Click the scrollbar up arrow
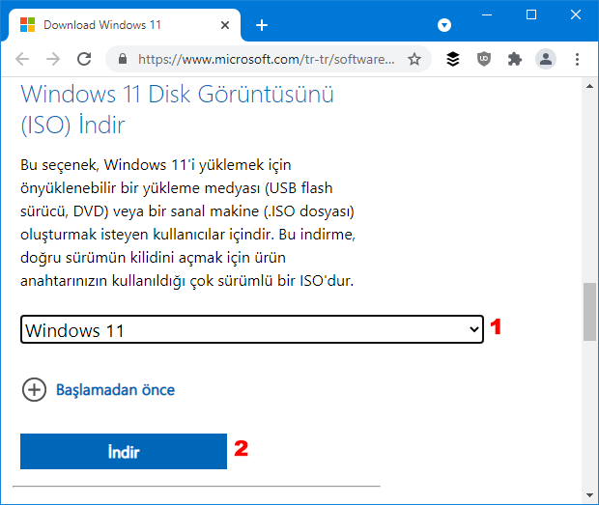 [590, 86]
